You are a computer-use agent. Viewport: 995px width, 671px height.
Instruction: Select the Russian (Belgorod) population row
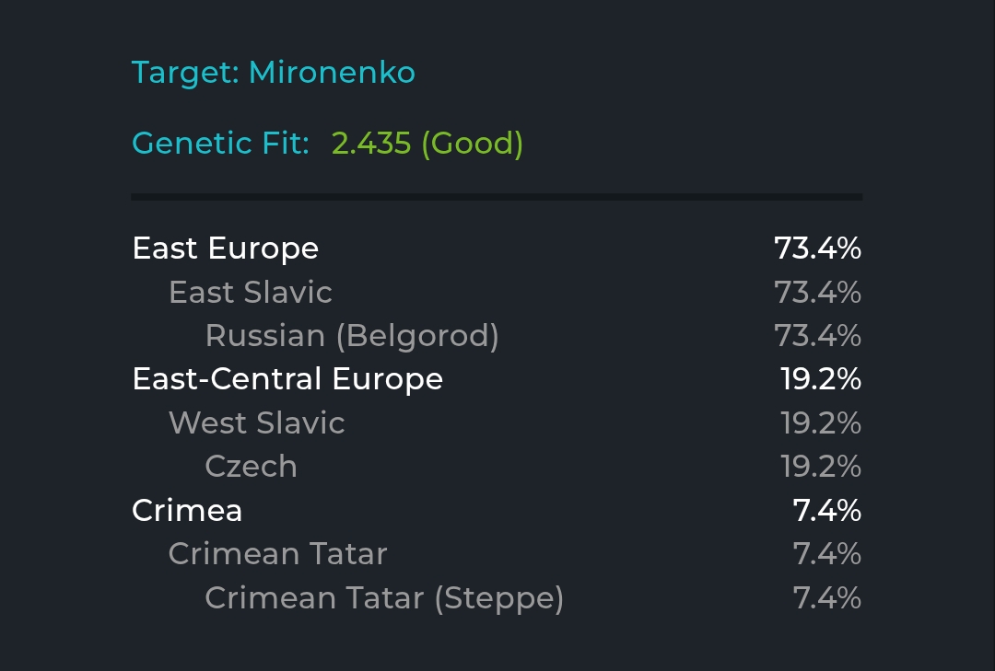497,335
